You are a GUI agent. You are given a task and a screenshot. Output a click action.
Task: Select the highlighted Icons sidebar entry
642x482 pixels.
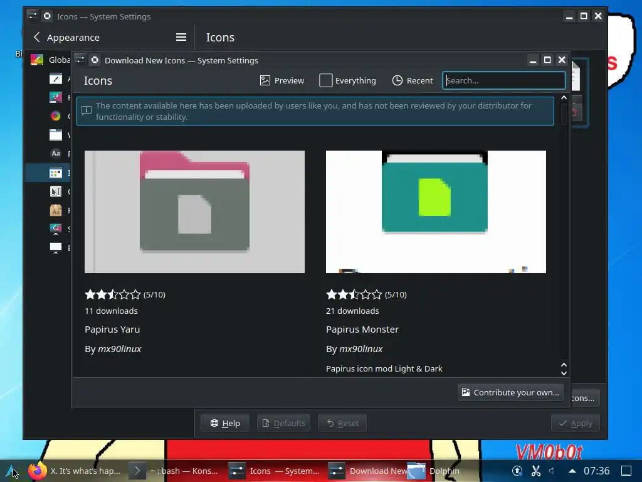pyautogui.click(x=48, y=173)
